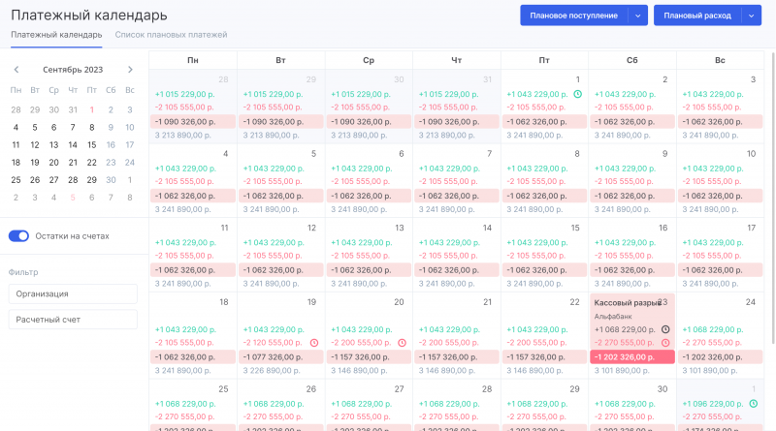Click Сентябрь 2023 month title in mini calendar

point(73,70)
